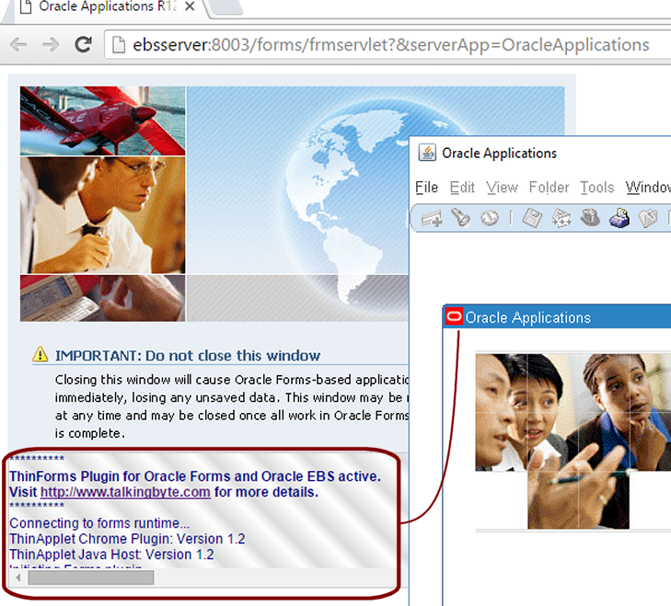The height and width of the screenshot is (606, 671).
Task: Close the Oracle Applications R12 tab
Action: pyautogui.click(x=190, y=6)
